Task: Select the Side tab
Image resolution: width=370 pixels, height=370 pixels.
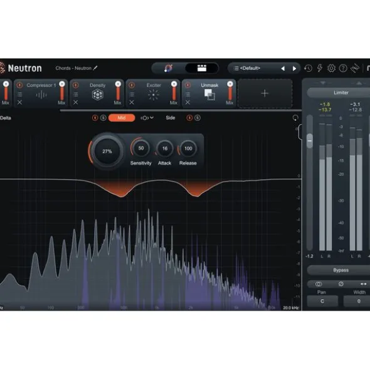Action: tap(170, 118)
